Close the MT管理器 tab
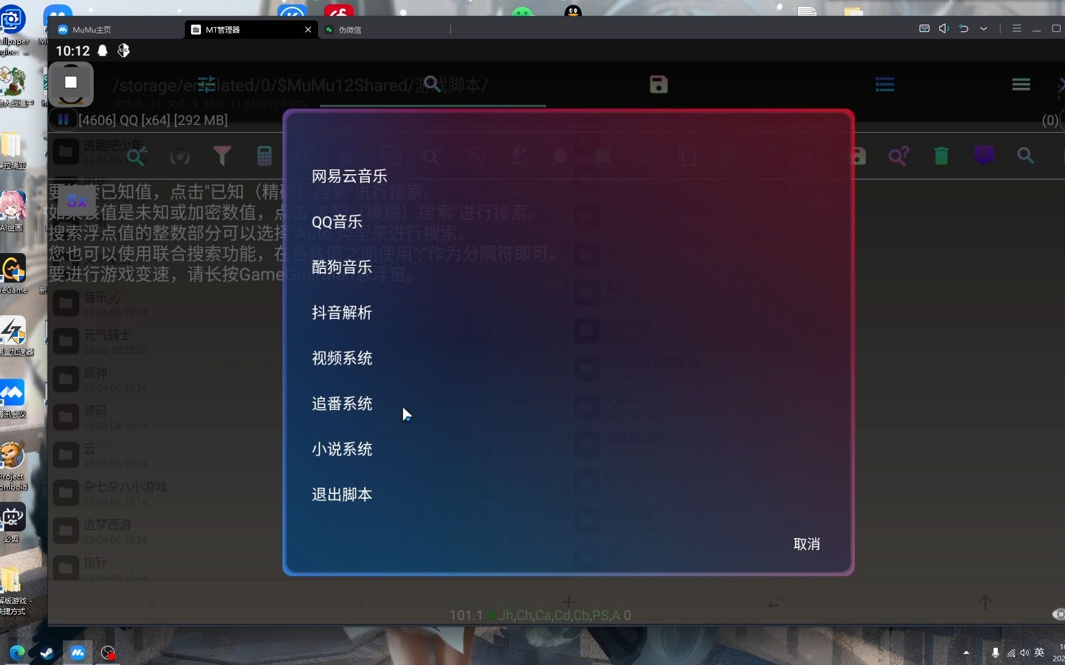1065x665 pixels. click(x=308, y=30)
